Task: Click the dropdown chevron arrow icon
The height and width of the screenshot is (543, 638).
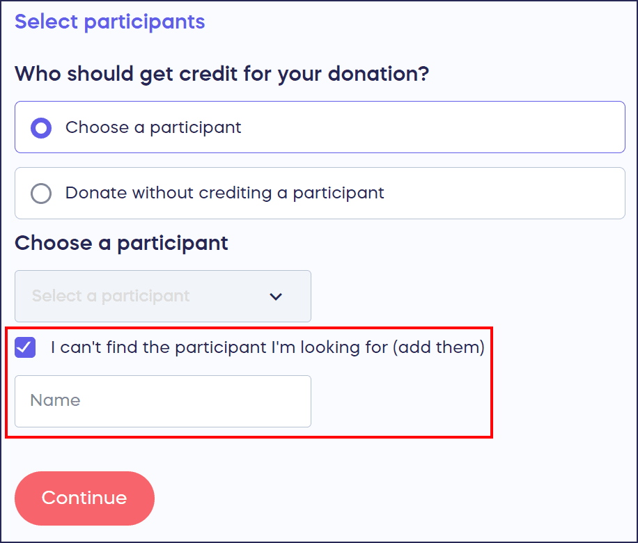Action: point(276,297)
